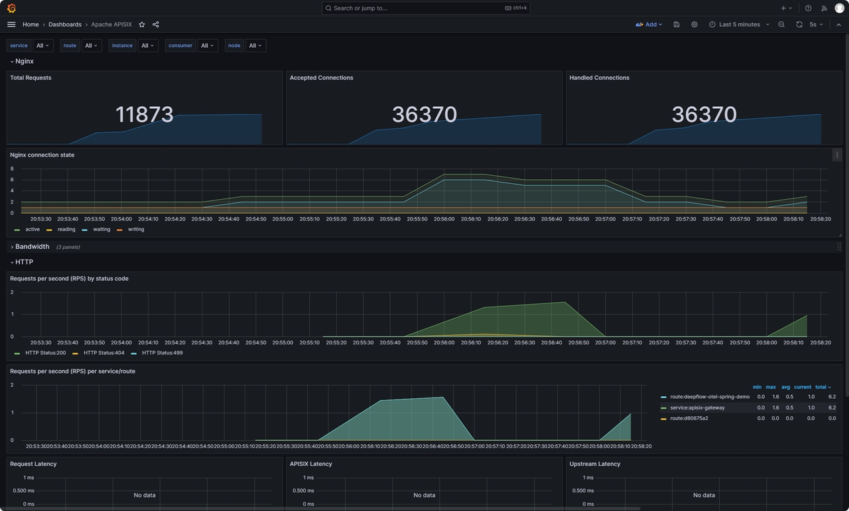Open the sidebar hamburger menu
Image resolution: width=849 pixels, height=511 pixels.
coord(11,24)
